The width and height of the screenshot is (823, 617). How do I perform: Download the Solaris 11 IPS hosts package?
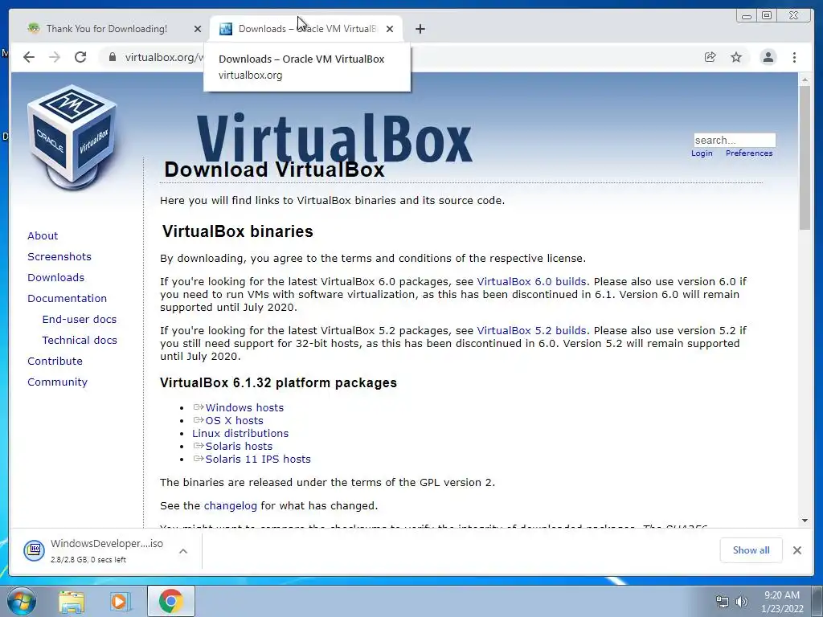258,459
